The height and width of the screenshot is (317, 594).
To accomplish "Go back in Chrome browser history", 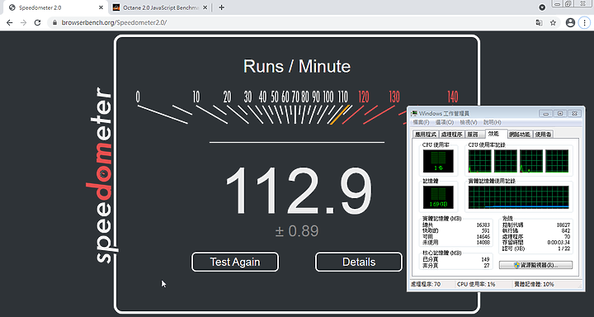I will (10, 23).
